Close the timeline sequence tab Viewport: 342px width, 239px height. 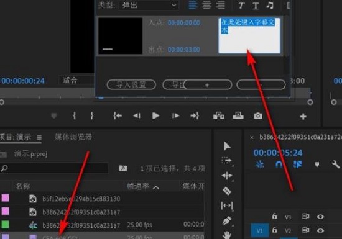252,138
